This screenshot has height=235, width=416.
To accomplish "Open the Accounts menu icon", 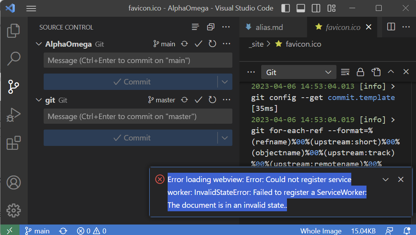I will point(14,182).
